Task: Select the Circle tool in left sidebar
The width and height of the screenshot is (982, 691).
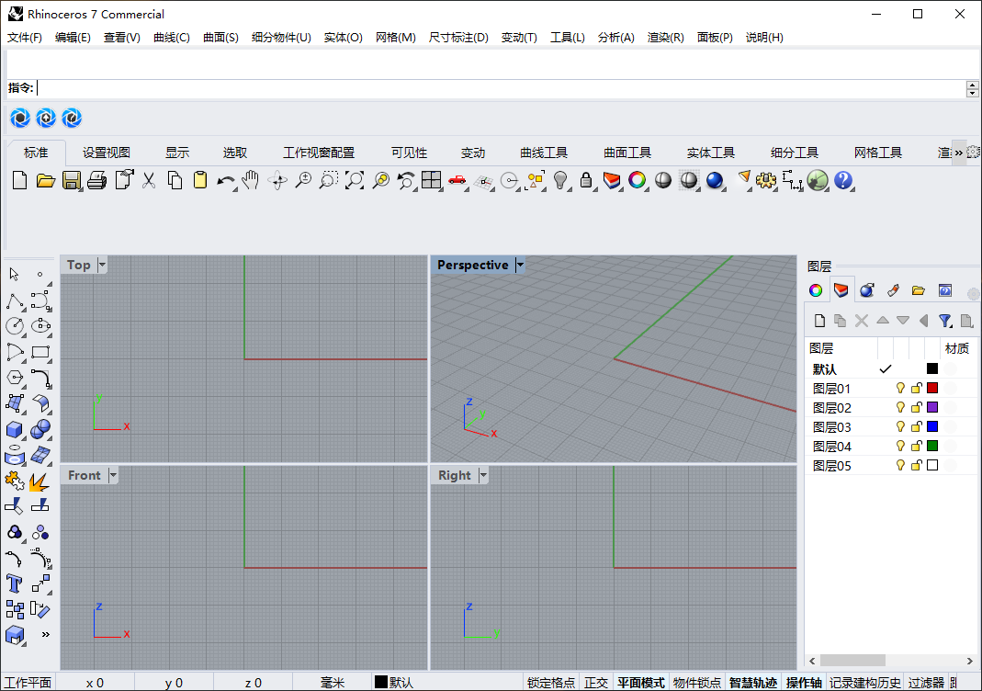Action: coord(15,326)
